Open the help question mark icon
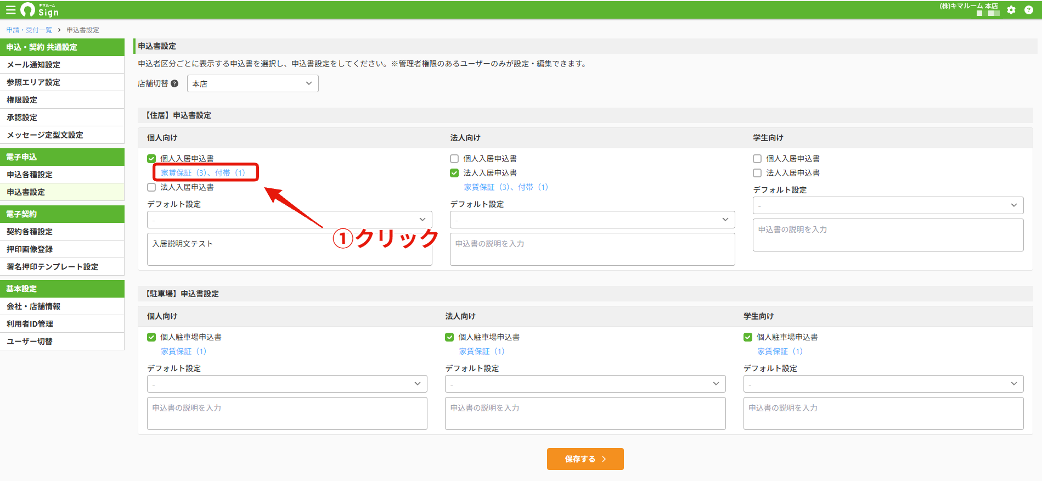 (1029, 10)
